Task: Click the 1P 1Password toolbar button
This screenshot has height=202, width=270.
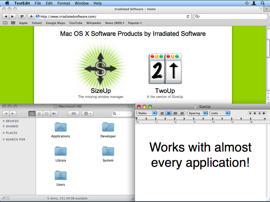Action: point(22,16)
